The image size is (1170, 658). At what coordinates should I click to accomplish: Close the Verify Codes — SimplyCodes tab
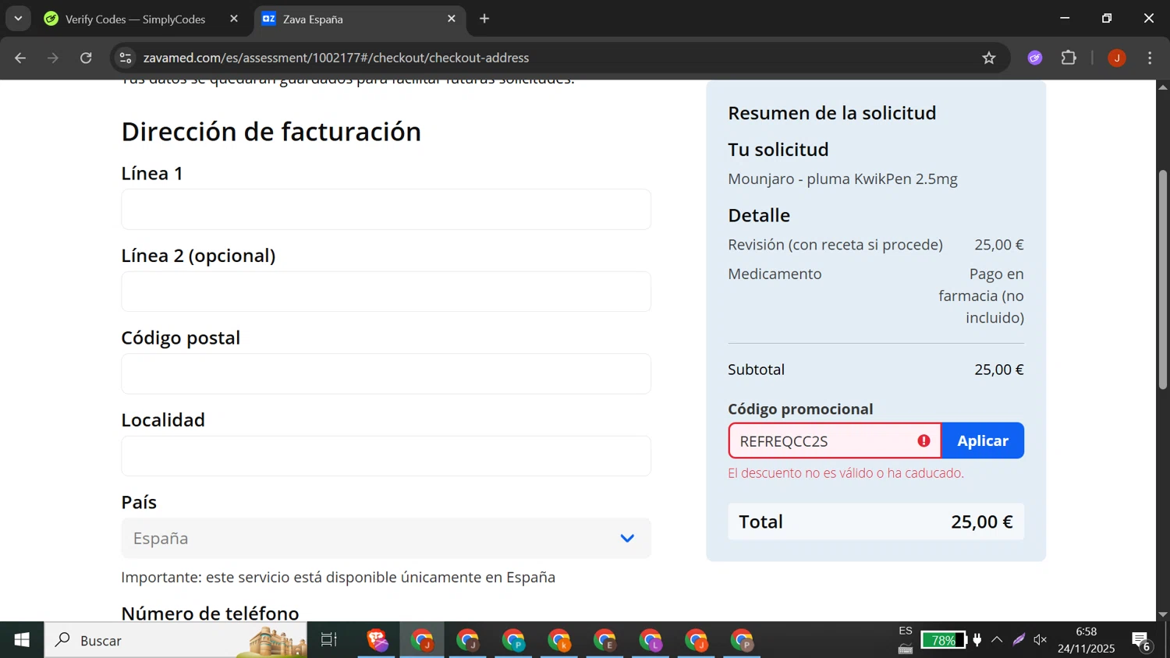234,19
